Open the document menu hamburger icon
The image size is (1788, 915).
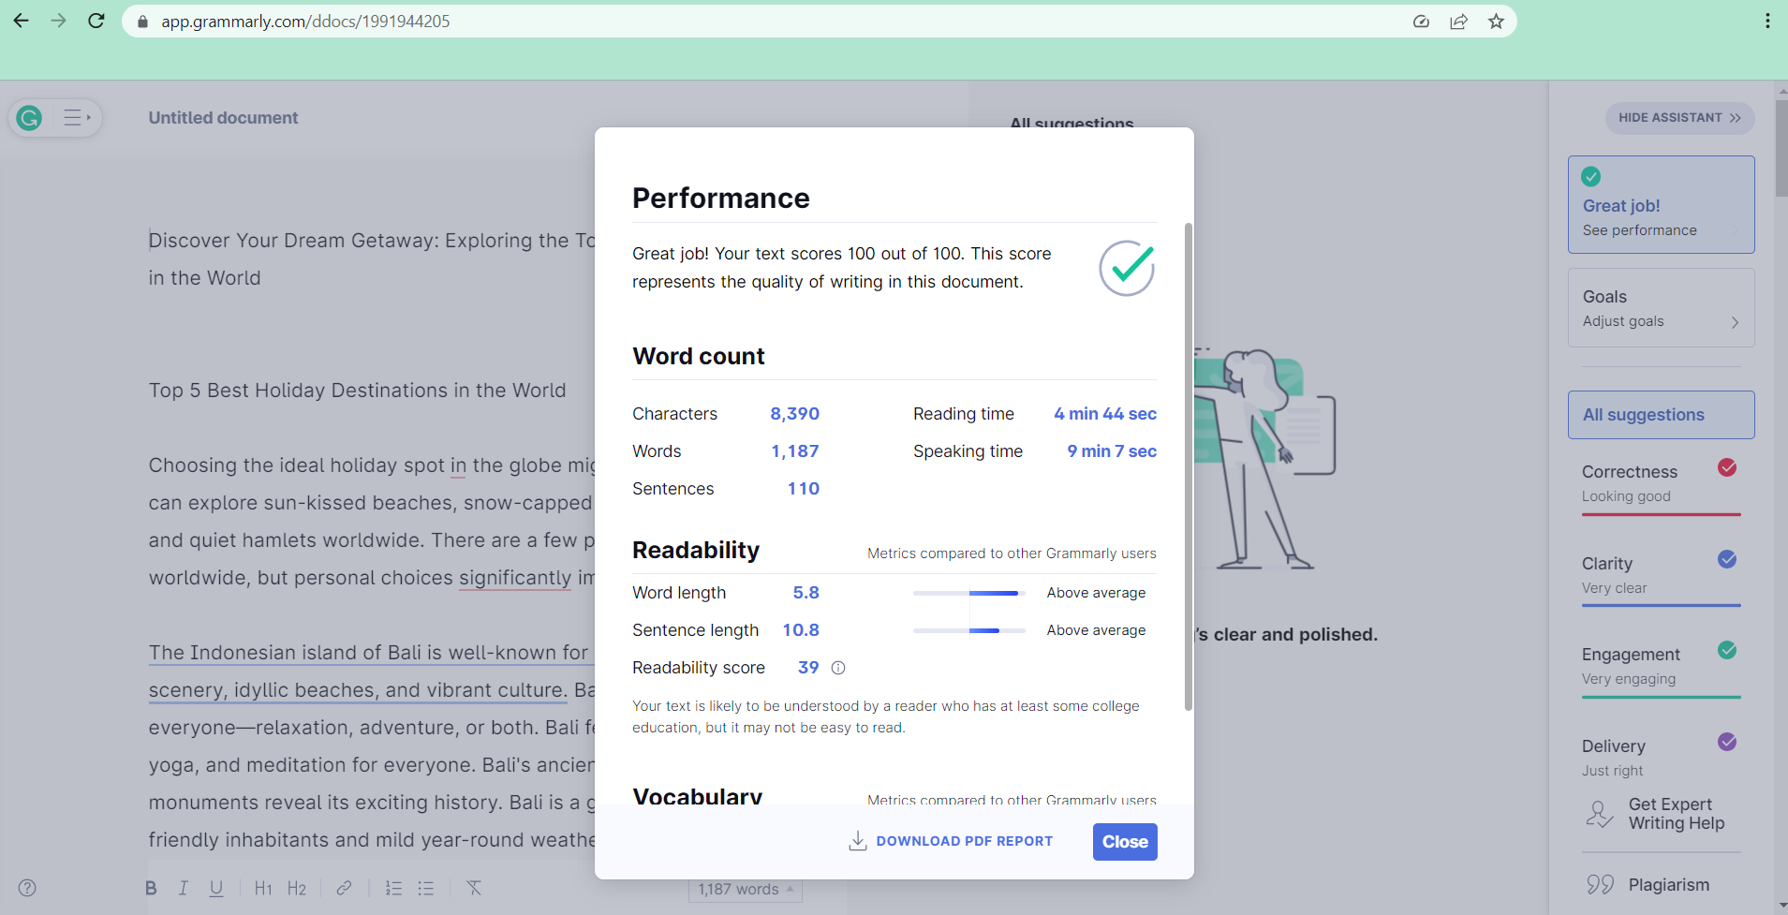tap(76, 118)
